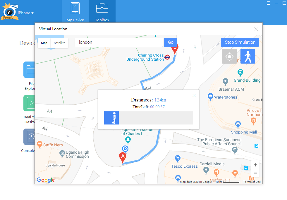Click the Stop Simulation button
287x200 pixels.
240,42
